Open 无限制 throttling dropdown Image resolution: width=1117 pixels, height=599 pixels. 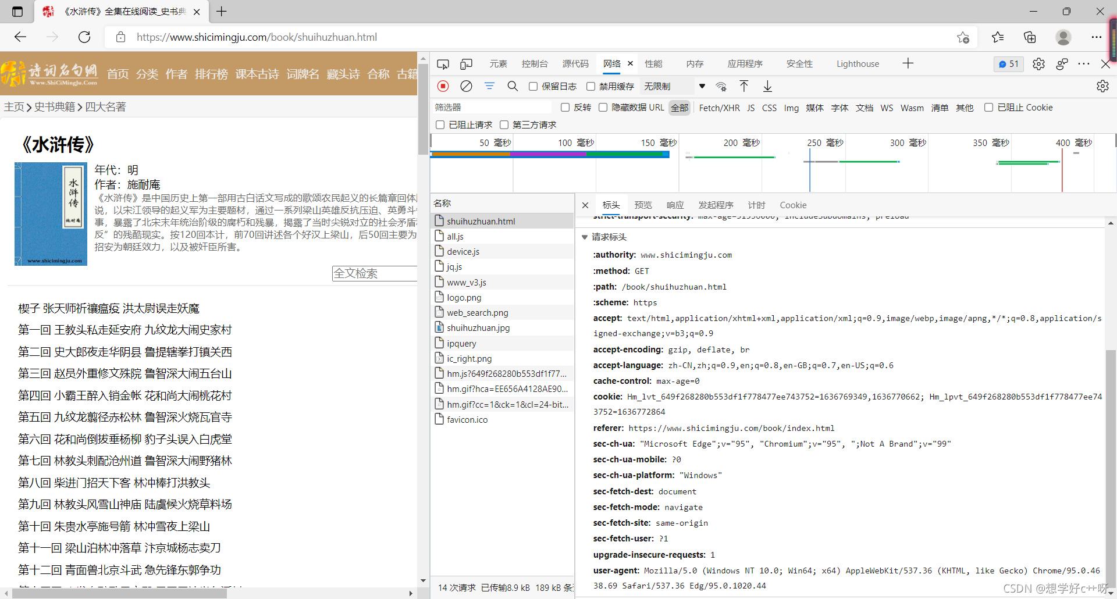pyautogui.click(x=674, y=86)
